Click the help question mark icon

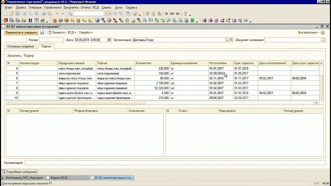[x=323, y=33]
